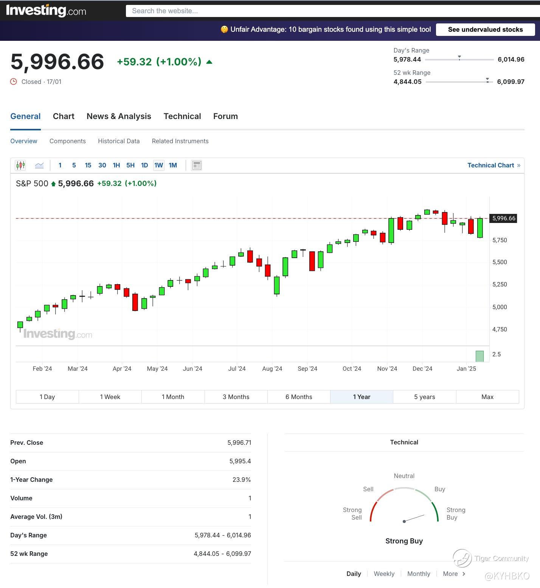The width and height of the screenshot is (540, 588).
Task: Click the Technical panel heading
Action: 404,442
